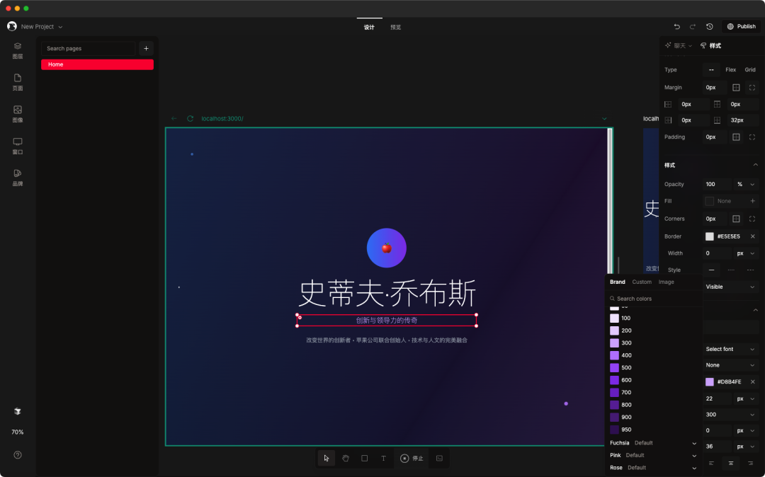Screen dimensions: 765x477
Task: Choose dashed border style
Action: coord(750,270)
